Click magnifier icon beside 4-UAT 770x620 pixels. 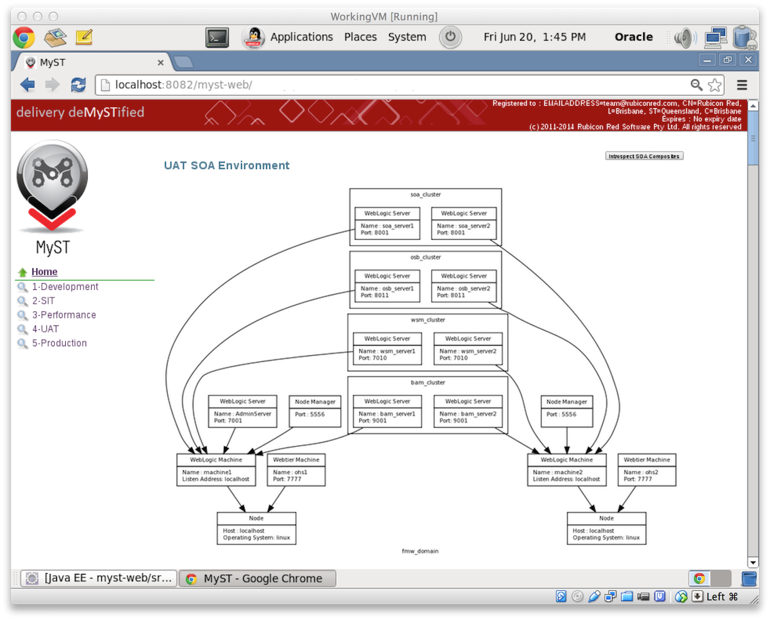pyautogui.click(x=22, y=329)
